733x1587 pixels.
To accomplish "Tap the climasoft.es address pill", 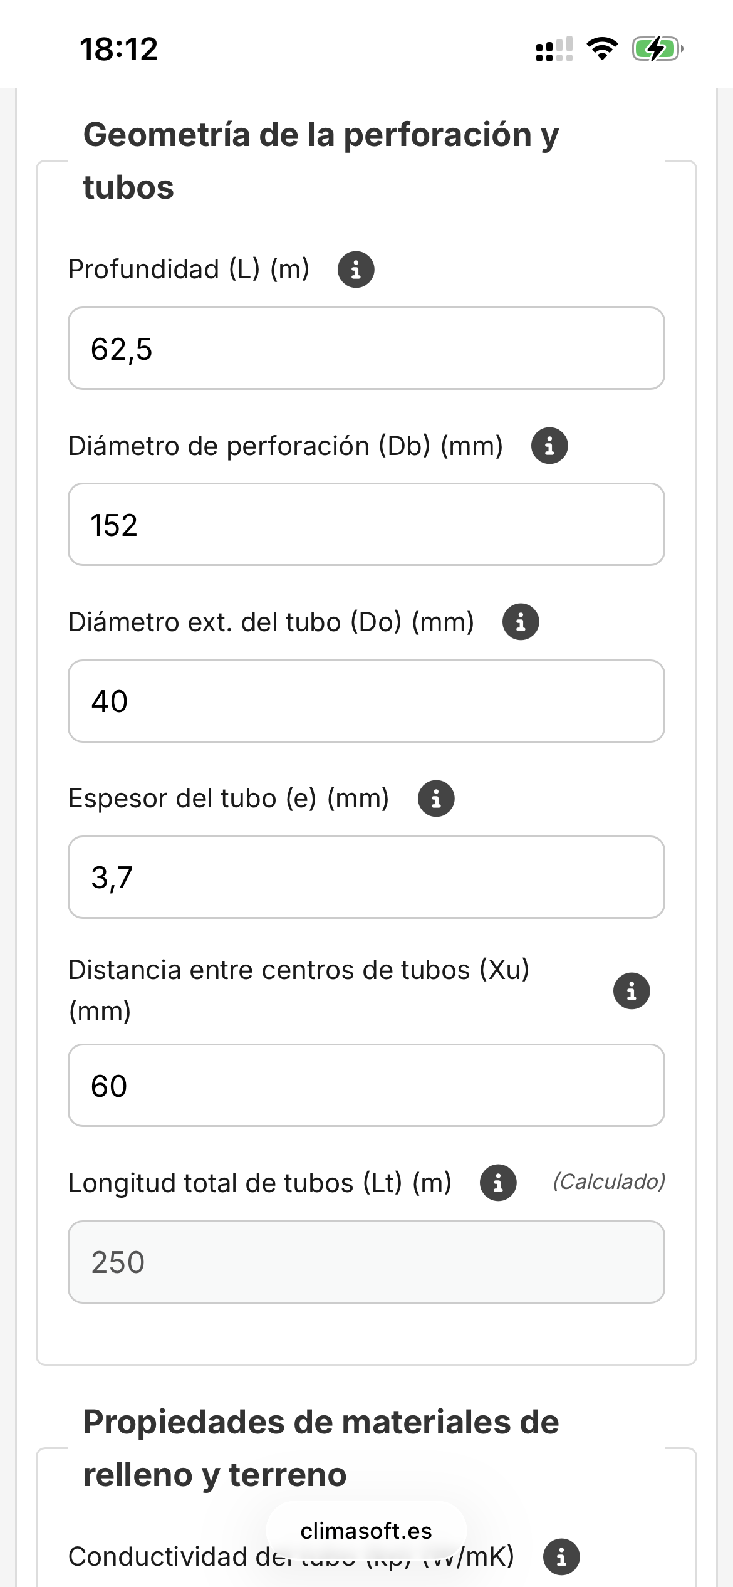I will pyautogui.click(x=366, y=1531).
